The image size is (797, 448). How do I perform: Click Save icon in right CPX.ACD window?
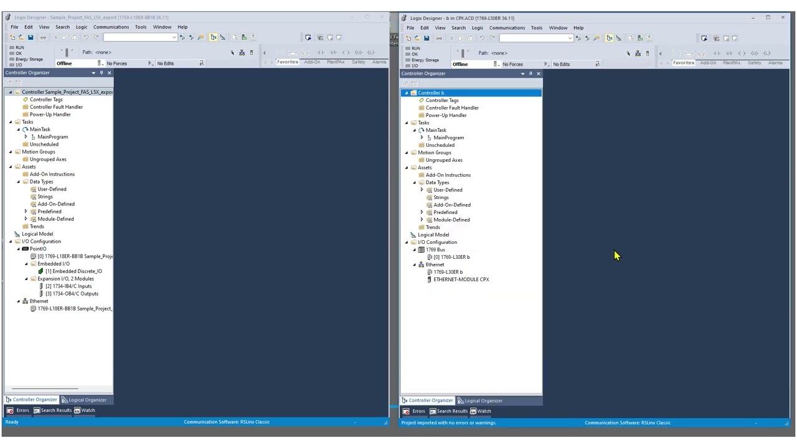(x=427, y=38)
